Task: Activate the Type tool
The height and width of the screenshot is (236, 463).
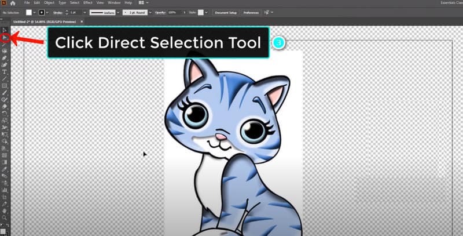Action: pos(5,72)
